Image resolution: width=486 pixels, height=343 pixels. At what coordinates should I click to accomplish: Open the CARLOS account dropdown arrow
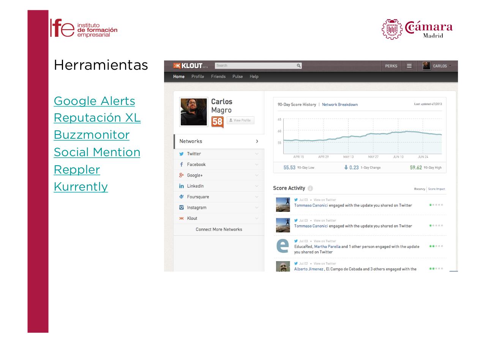(450, 66)
